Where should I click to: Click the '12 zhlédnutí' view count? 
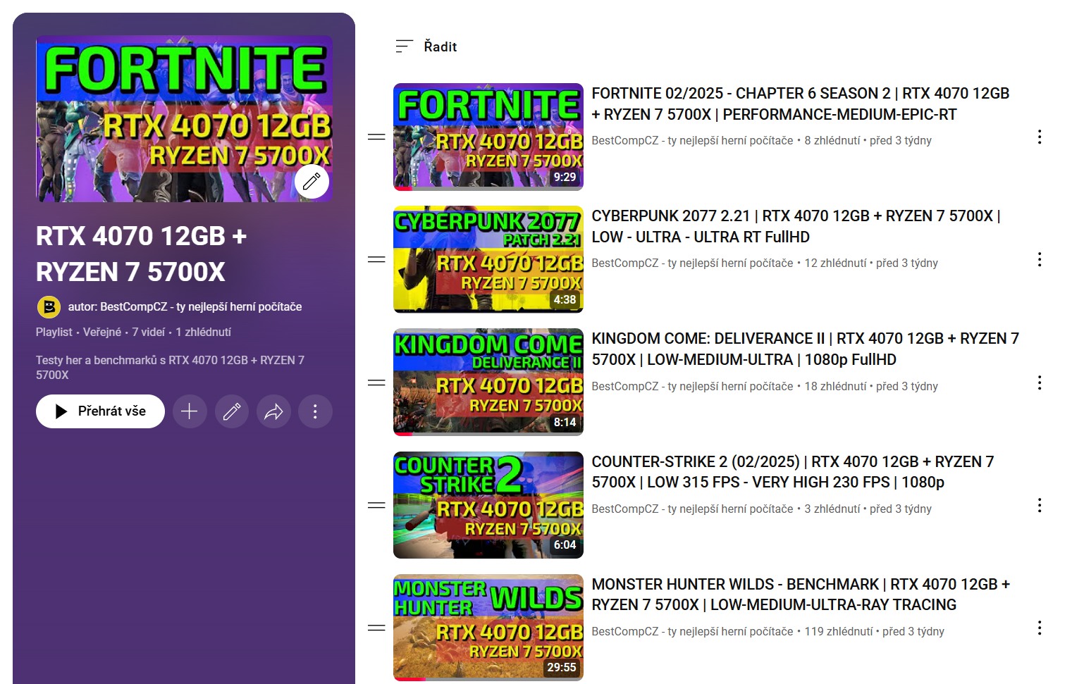point(835,263)
